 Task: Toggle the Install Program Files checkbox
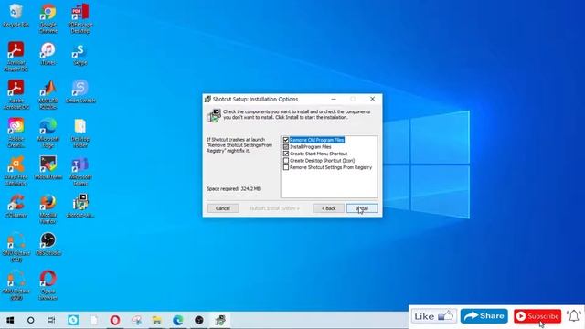(286, 147)
